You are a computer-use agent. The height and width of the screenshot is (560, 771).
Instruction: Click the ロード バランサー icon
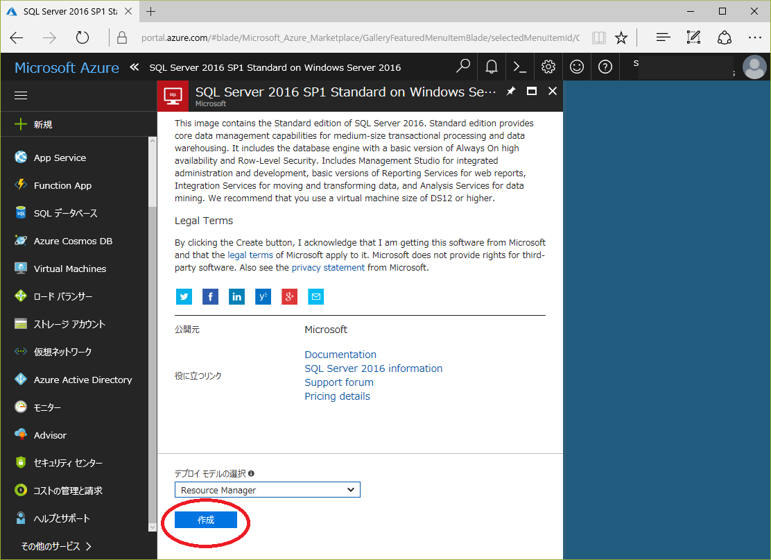click(21, 296)
